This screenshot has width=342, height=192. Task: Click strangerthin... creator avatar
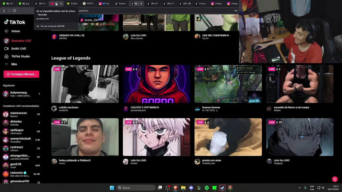click(6, 157)
